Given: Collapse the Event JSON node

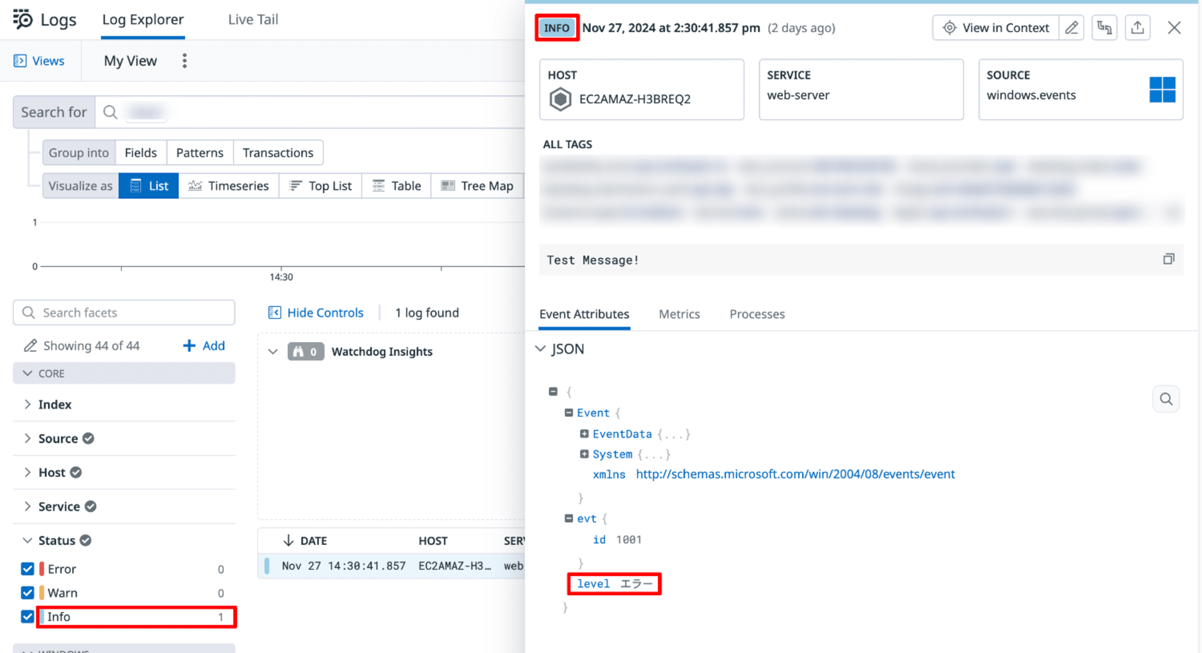Looking at the screenshot, I should [569, 413].
